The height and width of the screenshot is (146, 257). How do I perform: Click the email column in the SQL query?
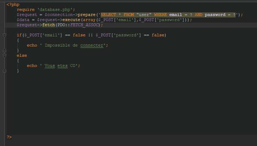pyautogui.click(x=176, y=15)
